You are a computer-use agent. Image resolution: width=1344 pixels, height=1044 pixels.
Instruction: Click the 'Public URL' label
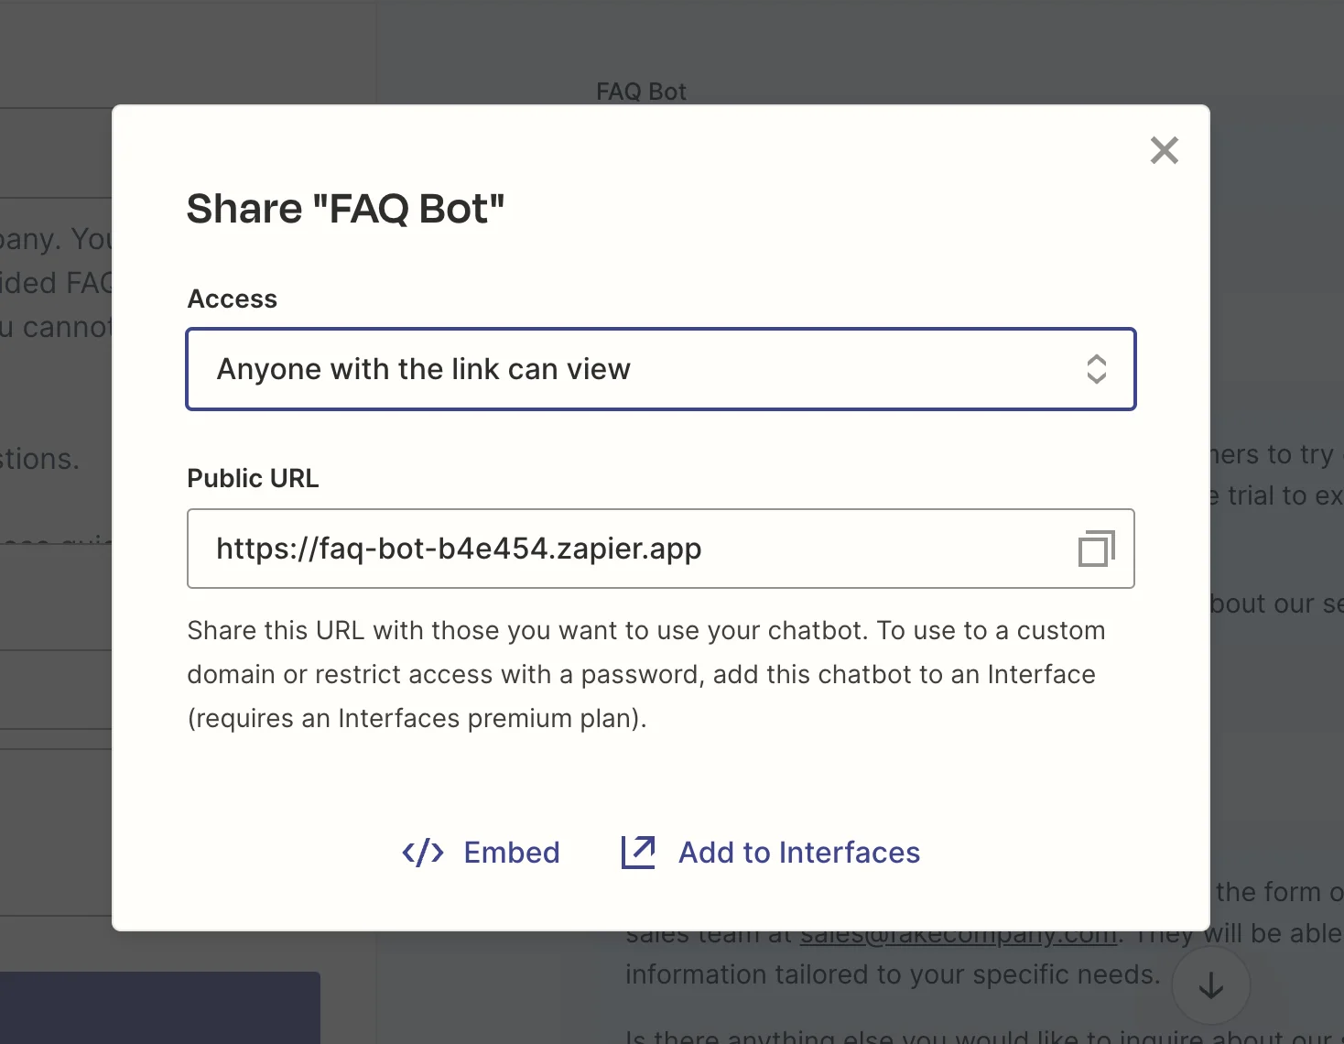coord(253,479)
